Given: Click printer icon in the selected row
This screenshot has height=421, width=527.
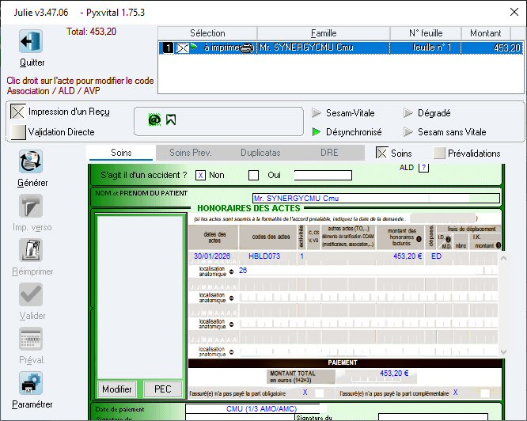Looking at the screenshot, I should pyautogui.click(x=245, y=48).
